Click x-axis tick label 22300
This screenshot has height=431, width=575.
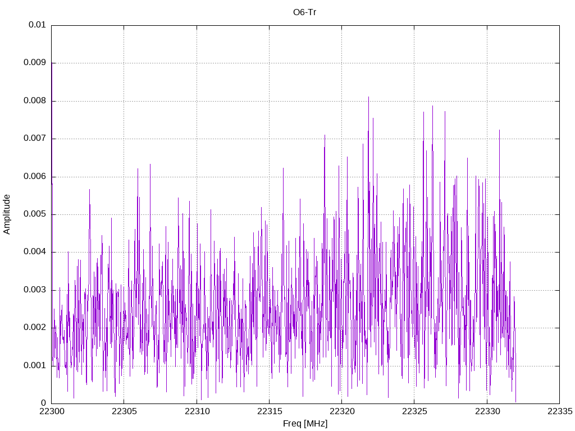click(x=51, y=411)
